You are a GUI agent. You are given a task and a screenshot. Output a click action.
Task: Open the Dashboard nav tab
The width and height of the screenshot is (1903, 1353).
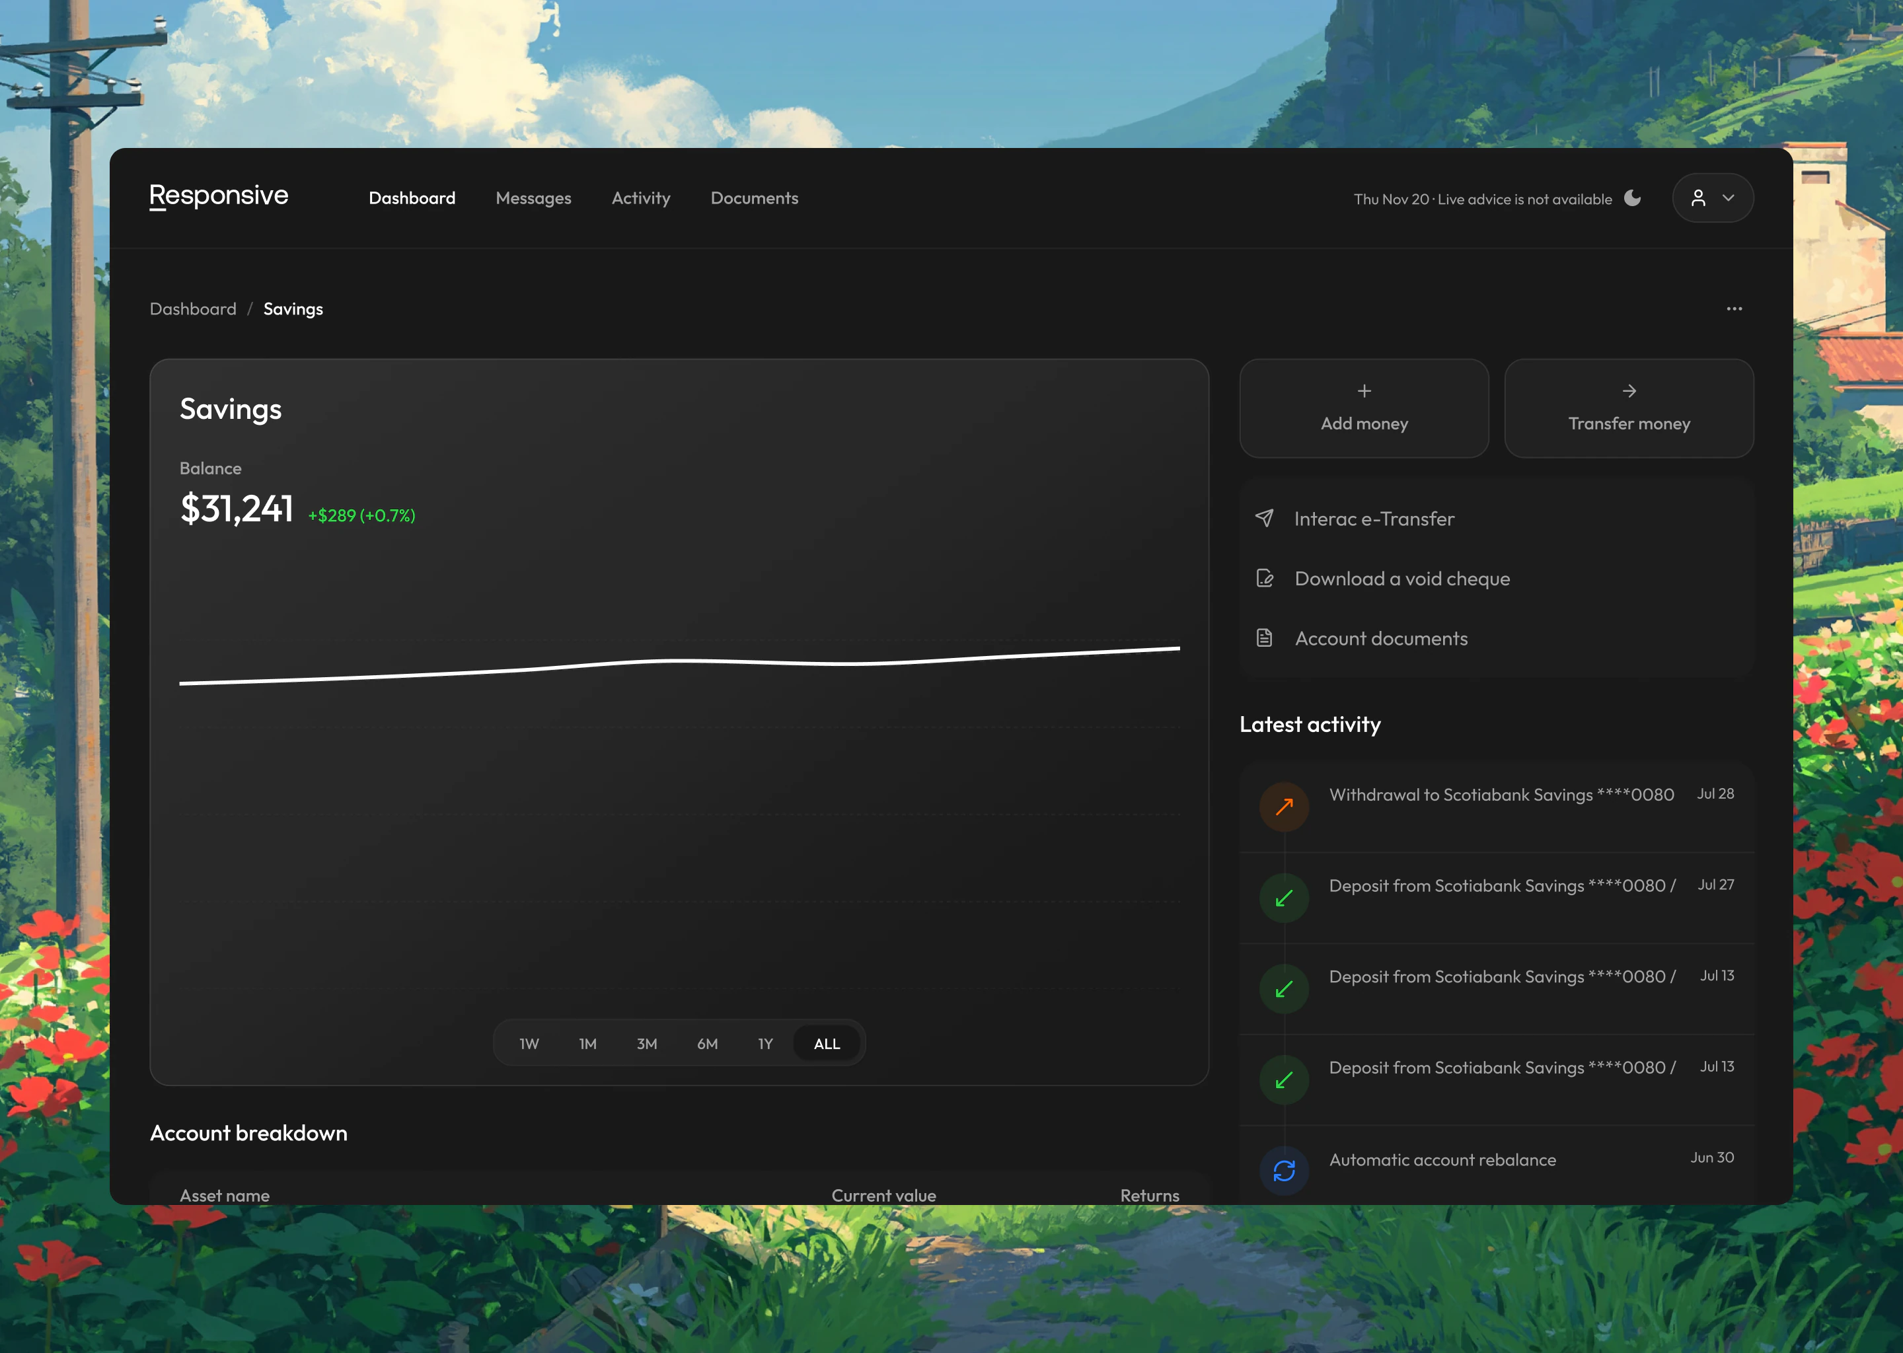tap(412, 198)
